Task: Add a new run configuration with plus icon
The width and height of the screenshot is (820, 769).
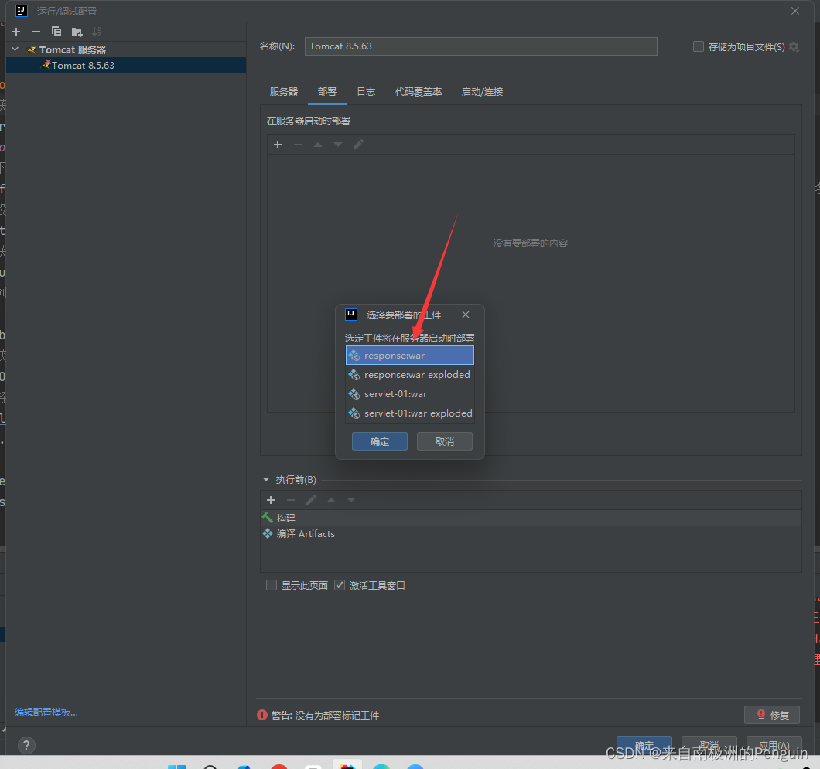Action: (x=16, y=32)
